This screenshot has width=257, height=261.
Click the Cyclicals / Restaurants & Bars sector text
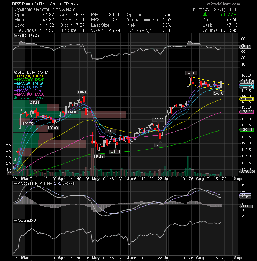pos(45,10)
